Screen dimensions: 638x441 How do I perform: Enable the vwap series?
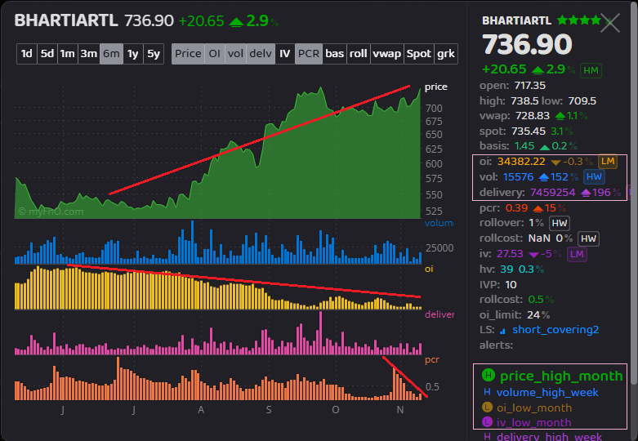pos(387,54)
